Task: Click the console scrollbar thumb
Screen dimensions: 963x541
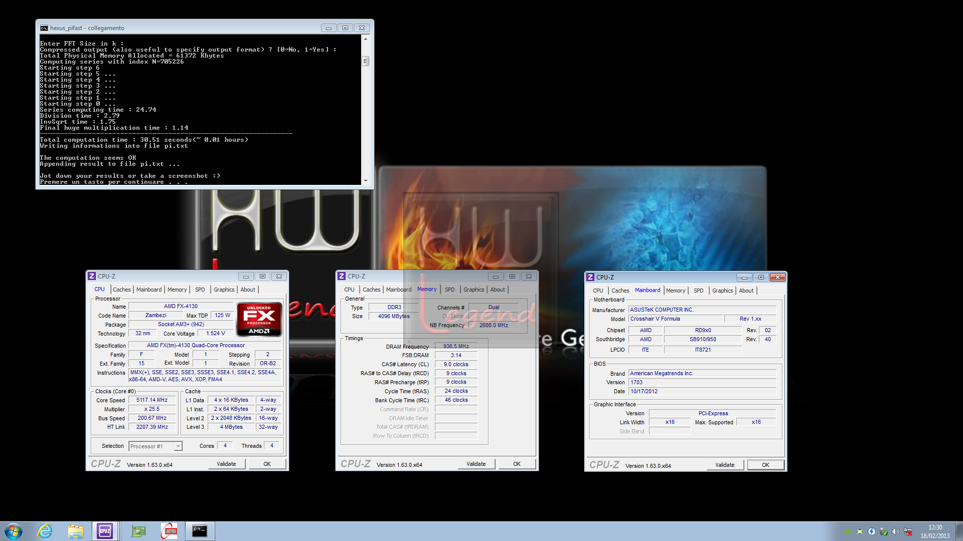Action: (366, 61)
